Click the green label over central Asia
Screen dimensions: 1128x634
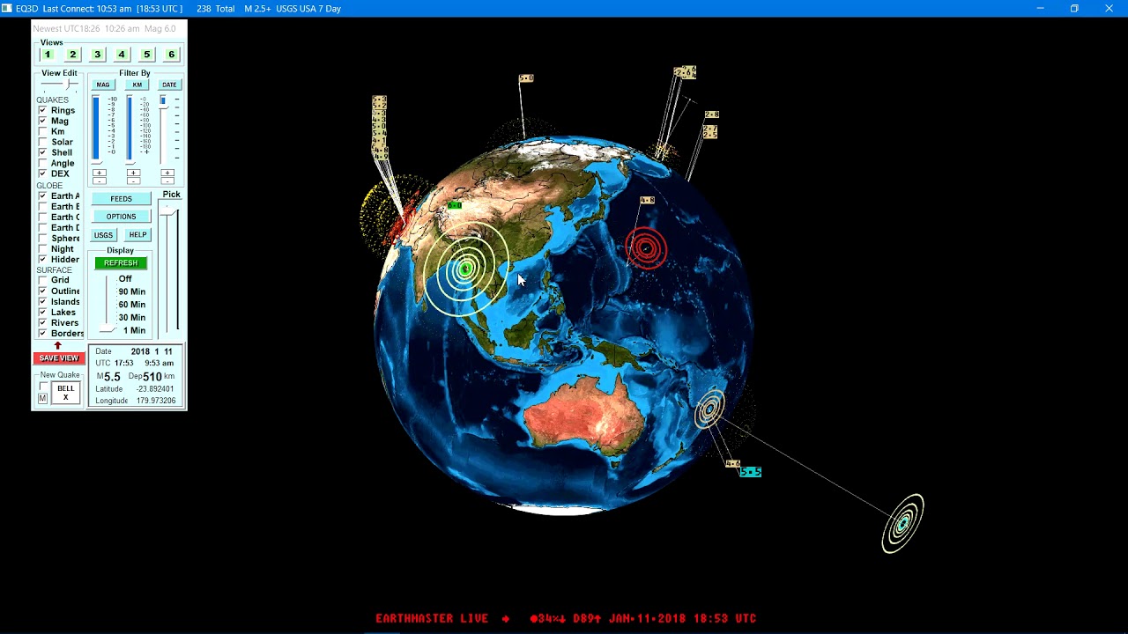pos(455,205)
